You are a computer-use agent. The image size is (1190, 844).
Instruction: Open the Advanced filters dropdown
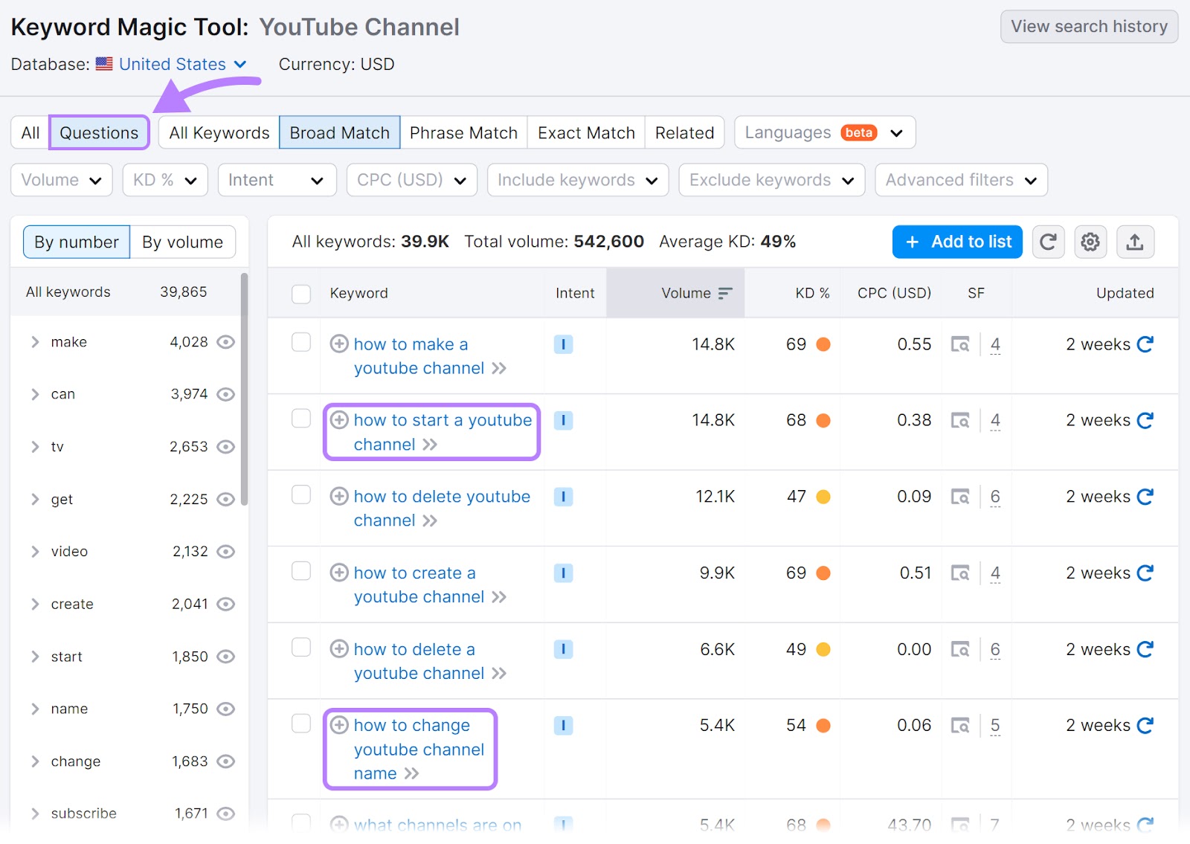960,179
